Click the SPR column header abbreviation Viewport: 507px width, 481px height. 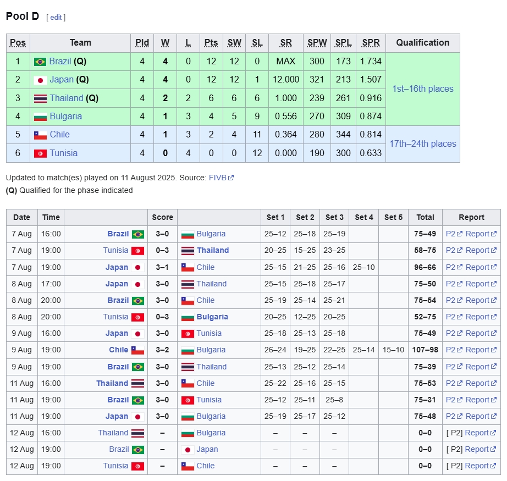point(371,43)
